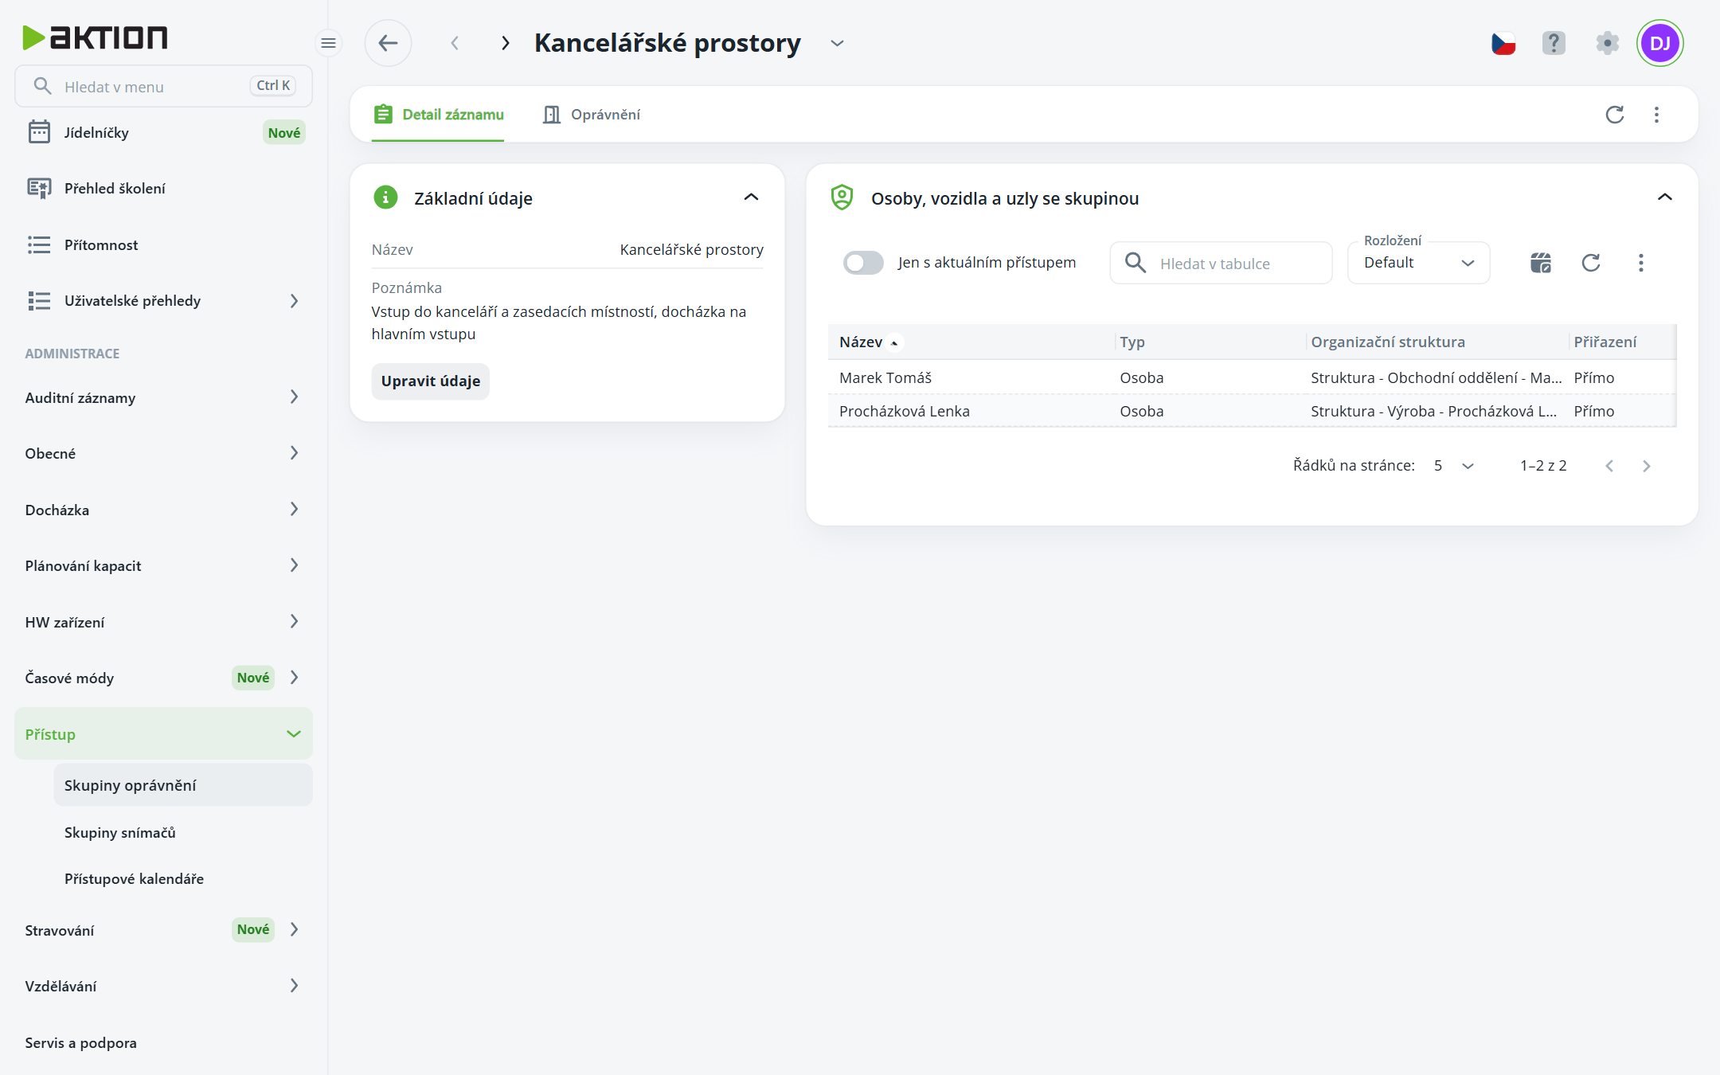Open the rows per page dropdown
Screen dimensions: 1720x1075
click(x=1454, y=466)
